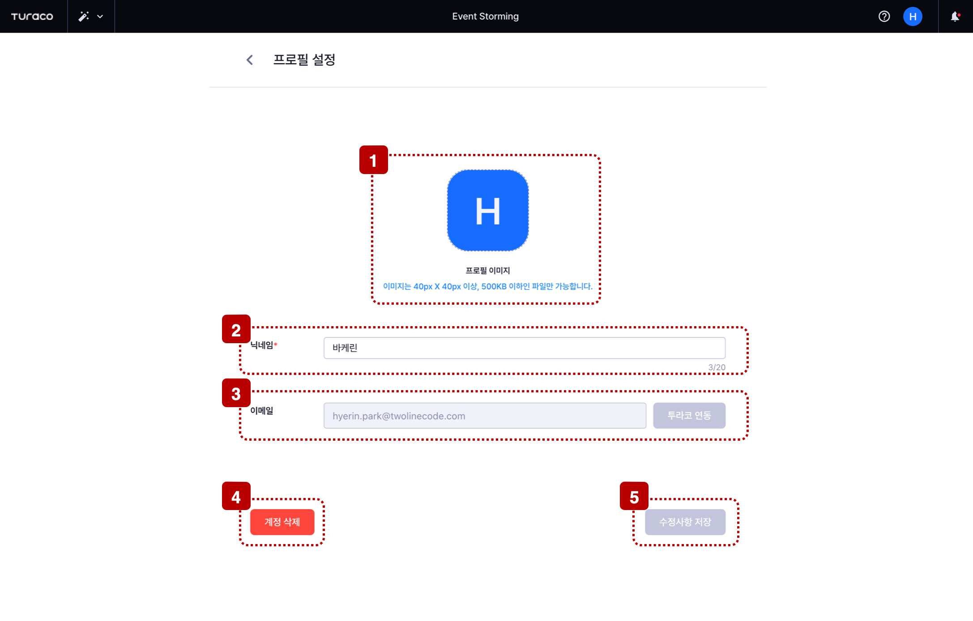Click the Turaco logo
The image size is (973, 621).
(32, 17)
